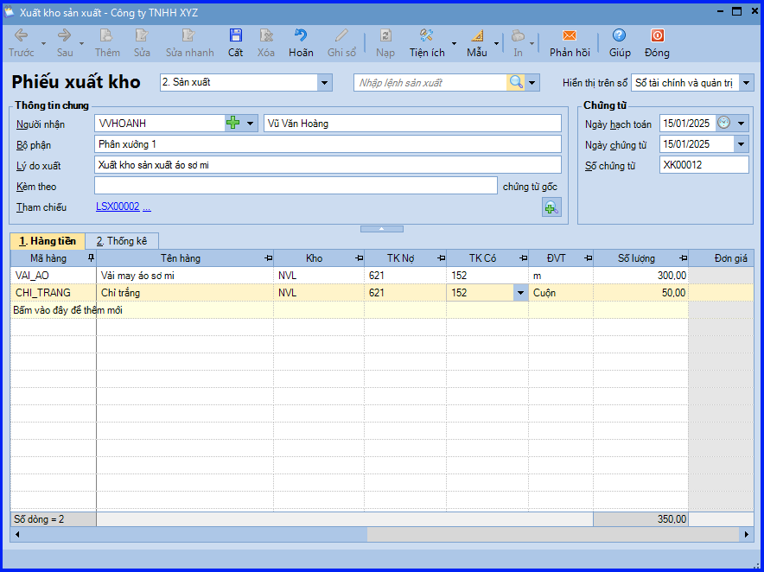Screen dimensions: 764x572
Task: Click the horizontal scrollbar right arrow
Action: tap(746, 535)
